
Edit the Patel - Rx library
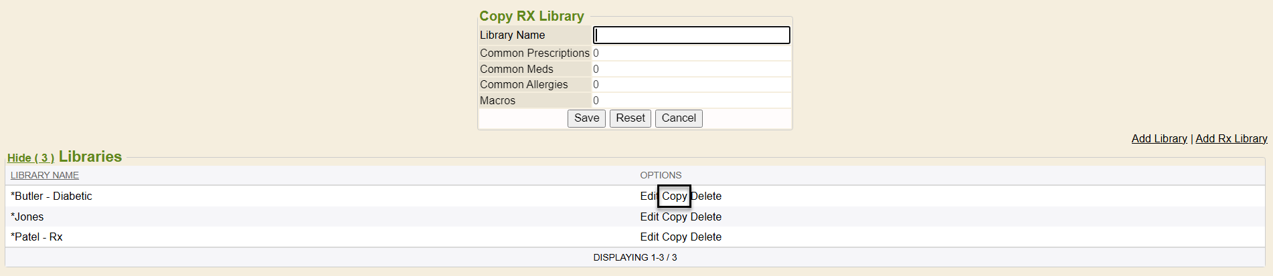[x=649, y=237]
